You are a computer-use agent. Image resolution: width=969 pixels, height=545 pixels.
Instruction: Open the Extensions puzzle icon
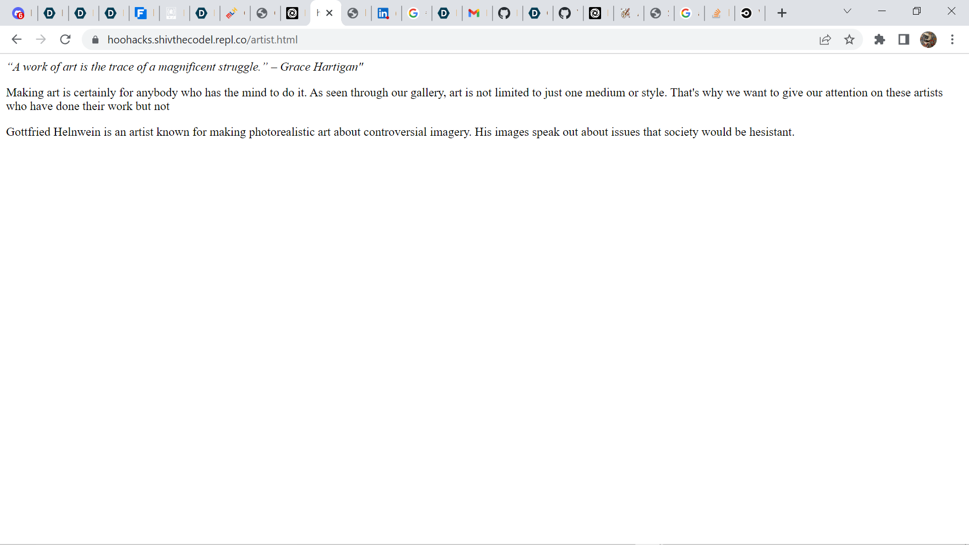880,39
